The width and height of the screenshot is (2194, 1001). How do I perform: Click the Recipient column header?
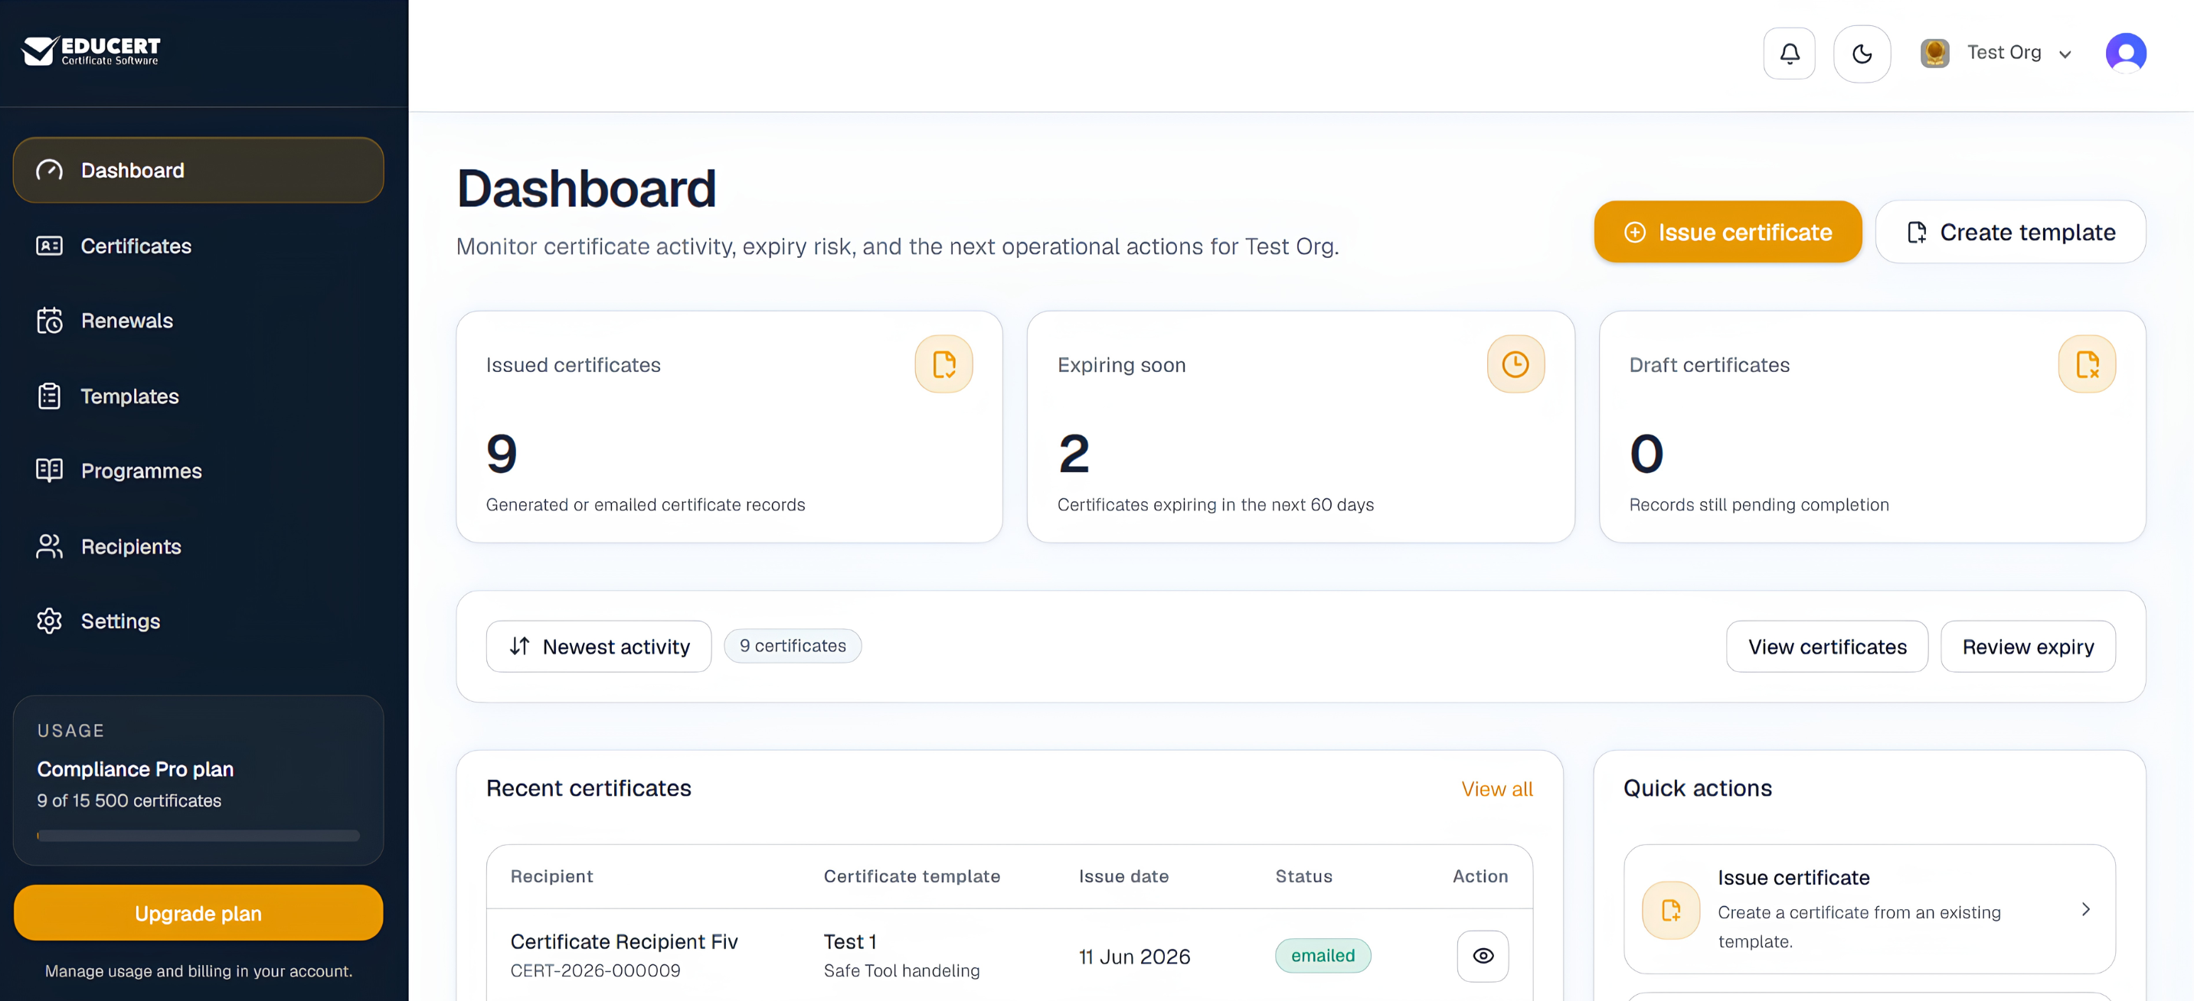551,875
